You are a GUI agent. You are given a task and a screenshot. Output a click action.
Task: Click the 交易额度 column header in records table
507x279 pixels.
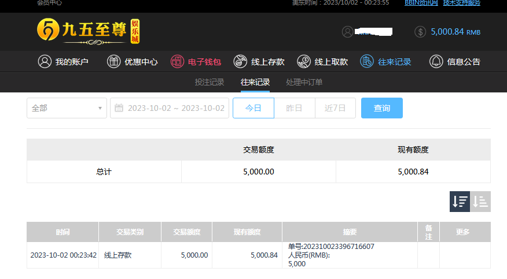pos(186,232)
